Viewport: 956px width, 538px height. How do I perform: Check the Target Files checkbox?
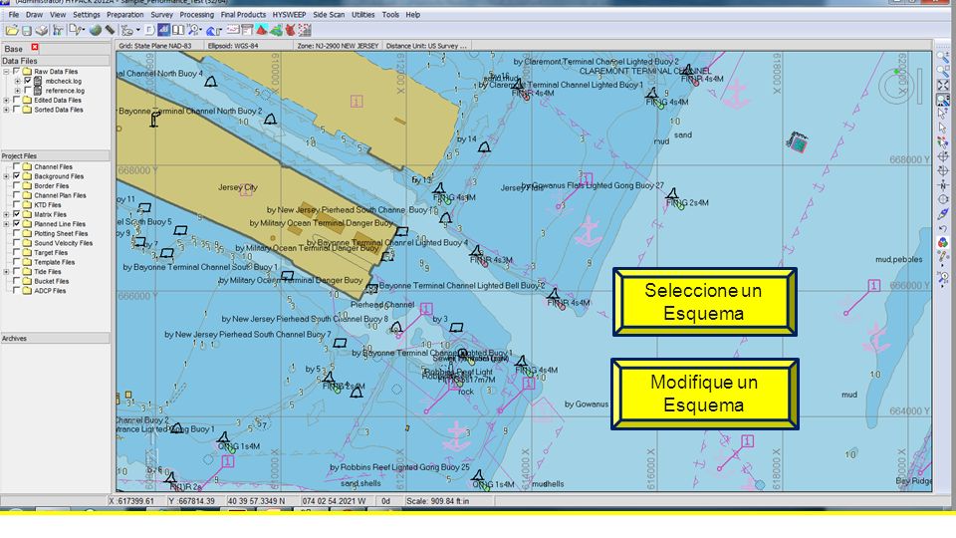pos(17,252)
